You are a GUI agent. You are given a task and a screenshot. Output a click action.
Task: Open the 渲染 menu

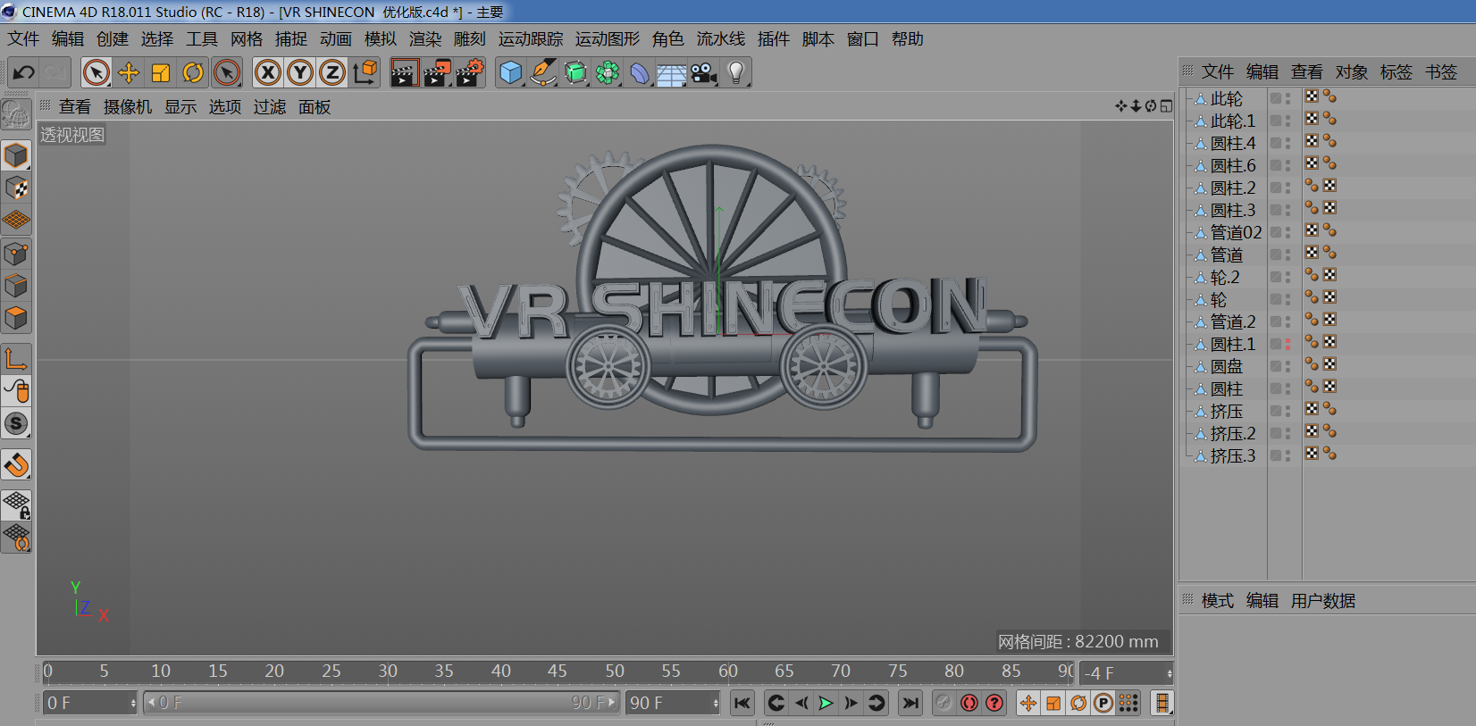pyautogui.click(x=425, y=39)
